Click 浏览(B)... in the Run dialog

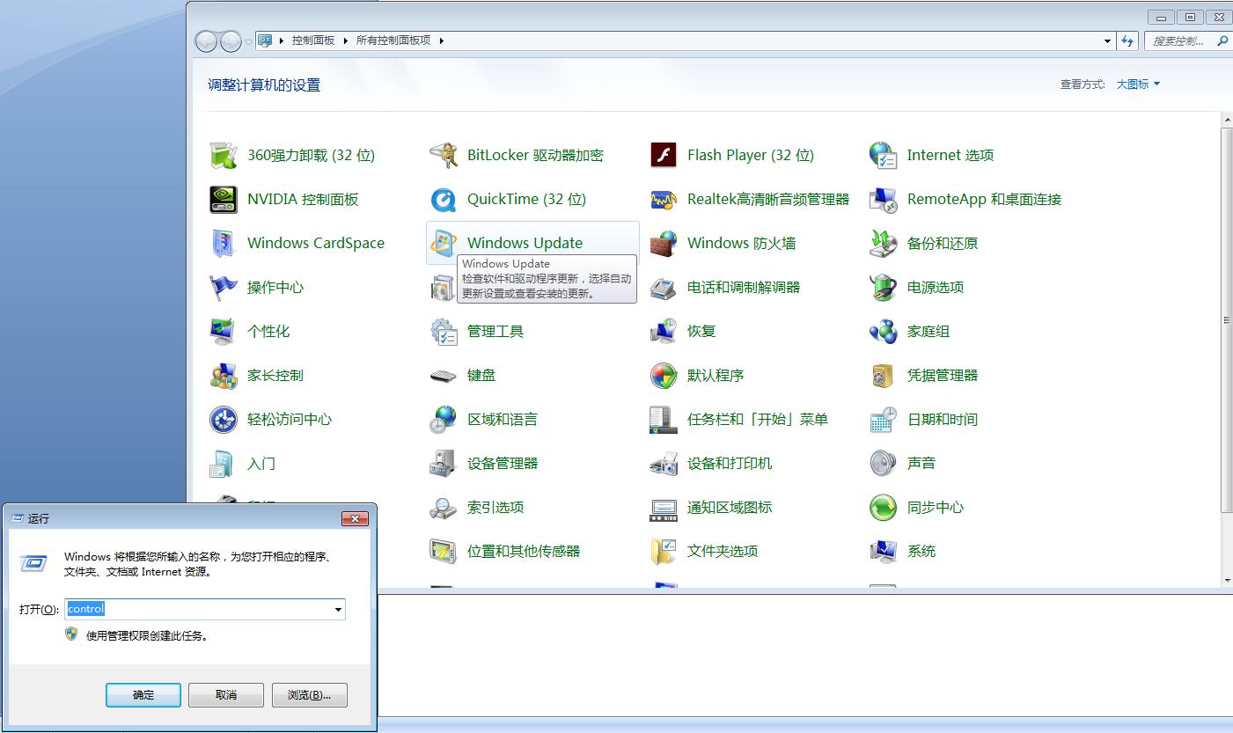[310, 694]
